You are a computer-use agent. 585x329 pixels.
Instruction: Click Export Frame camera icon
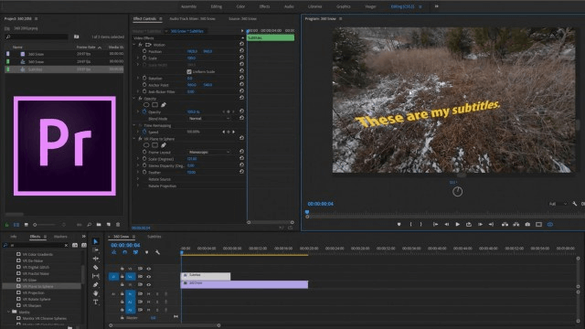(527, 225)
